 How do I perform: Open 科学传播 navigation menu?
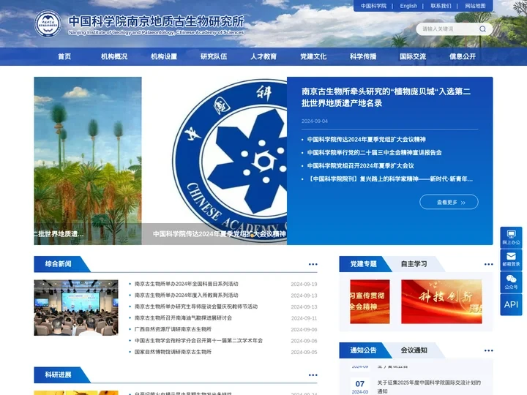point(363,56)
